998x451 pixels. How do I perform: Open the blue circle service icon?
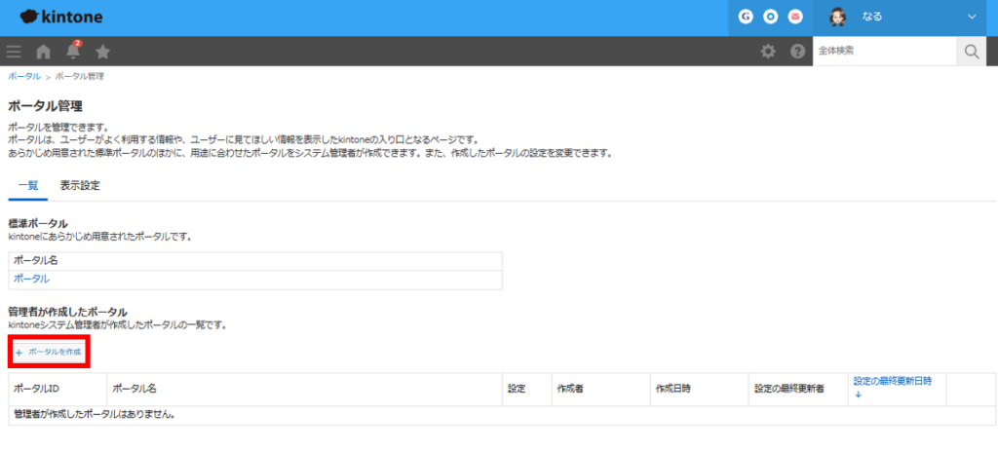[x=770, y=18]
